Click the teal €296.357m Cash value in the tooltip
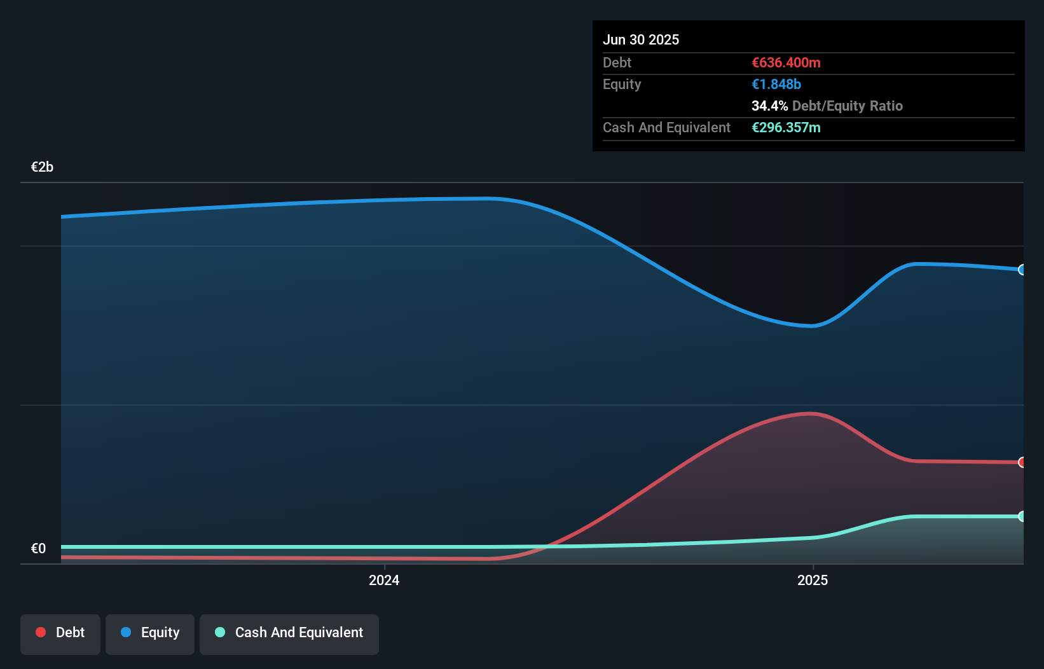 click(x=786, y=127)
